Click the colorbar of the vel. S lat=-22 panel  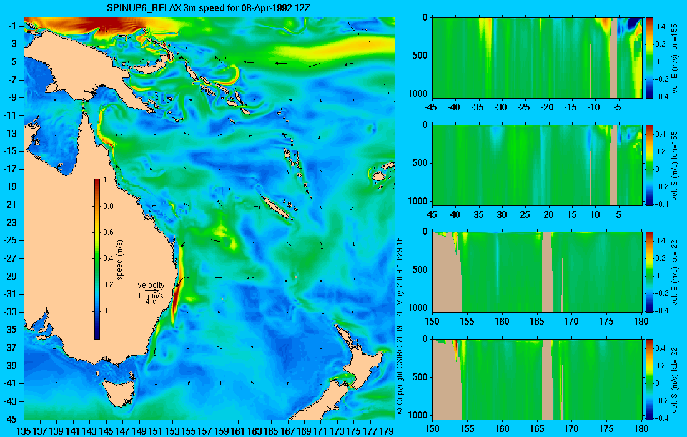(650, 379)
